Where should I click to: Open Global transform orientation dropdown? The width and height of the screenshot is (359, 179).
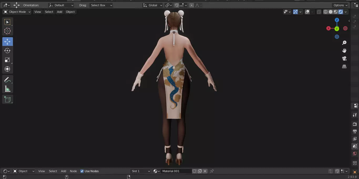[x=152, y=5]
